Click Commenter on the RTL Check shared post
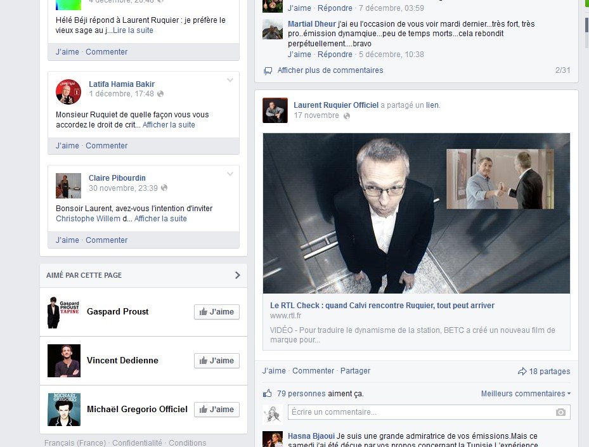The image size is (589, 447). tap(313, 371)
